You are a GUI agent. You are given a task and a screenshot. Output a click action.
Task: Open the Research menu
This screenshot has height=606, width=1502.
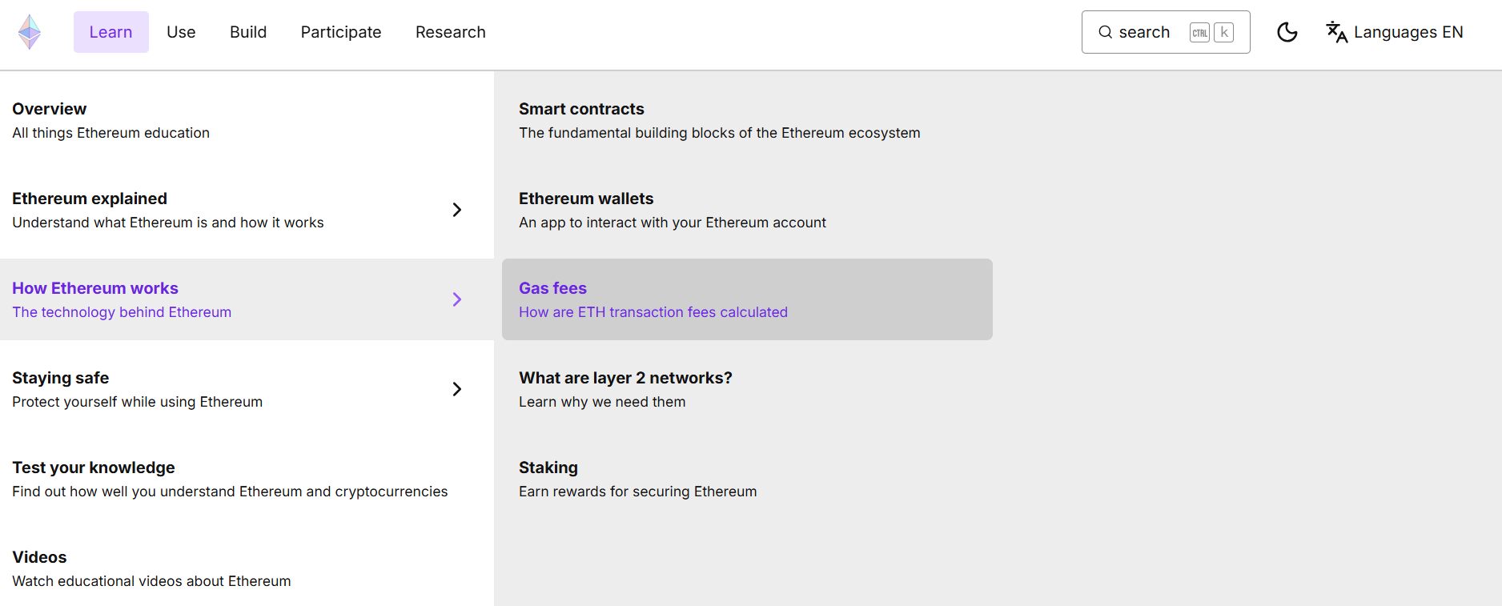pyautogui.click(x=451, y=32)
